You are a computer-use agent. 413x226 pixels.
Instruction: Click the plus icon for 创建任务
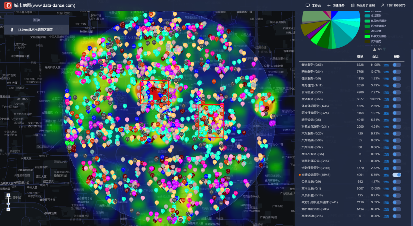329,6
